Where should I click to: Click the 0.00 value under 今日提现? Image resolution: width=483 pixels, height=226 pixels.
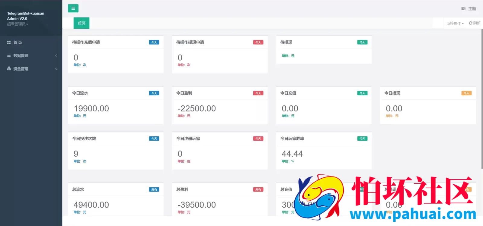pos(394,109)
